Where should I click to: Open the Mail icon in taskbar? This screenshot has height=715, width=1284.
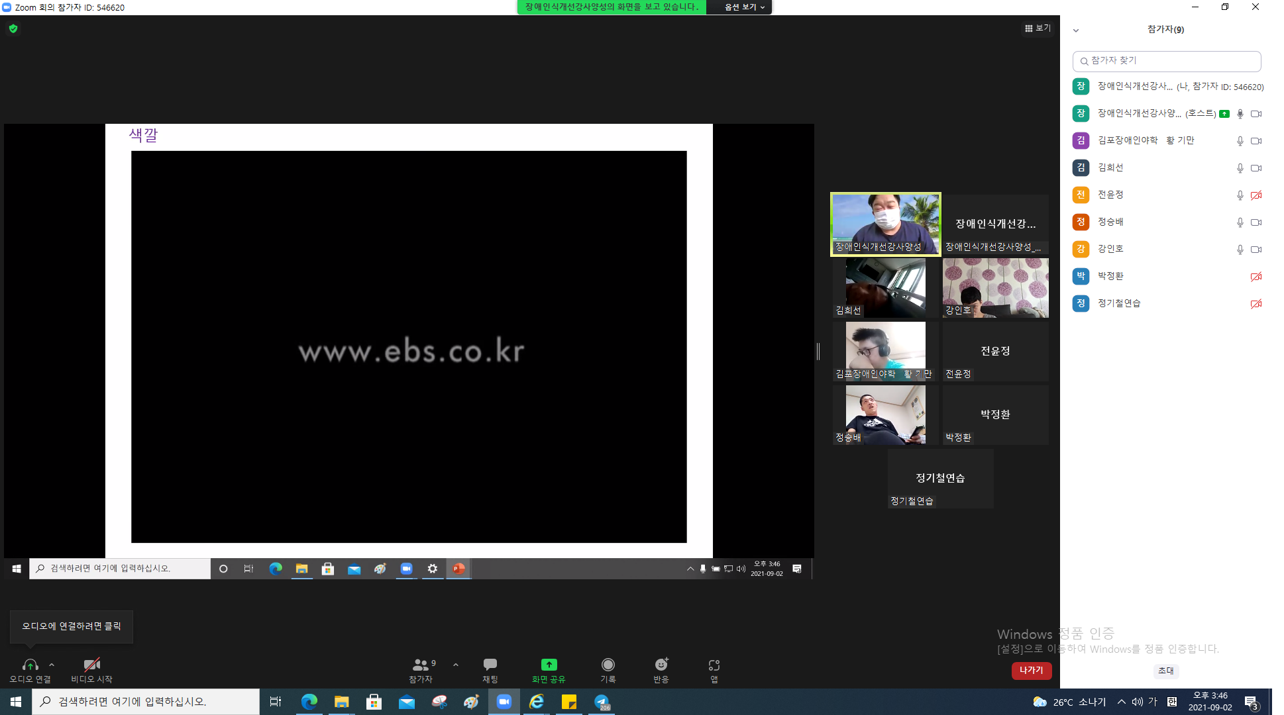pos(407,702)
